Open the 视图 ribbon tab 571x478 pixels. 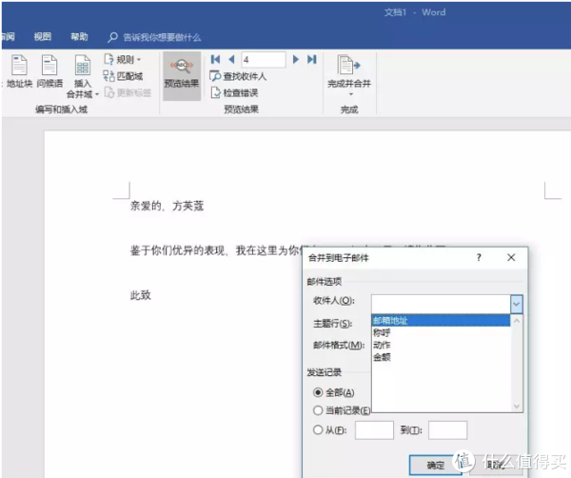42,36
